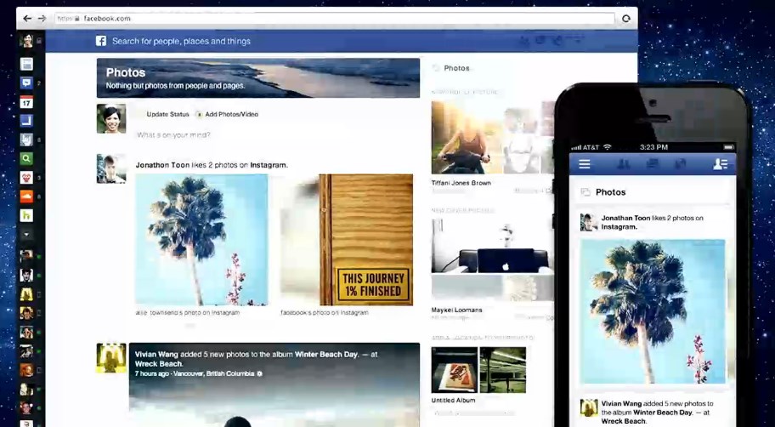Click Update Status in the composer
The width and height of the screenshot is (775, 427).
pos(167,114)
